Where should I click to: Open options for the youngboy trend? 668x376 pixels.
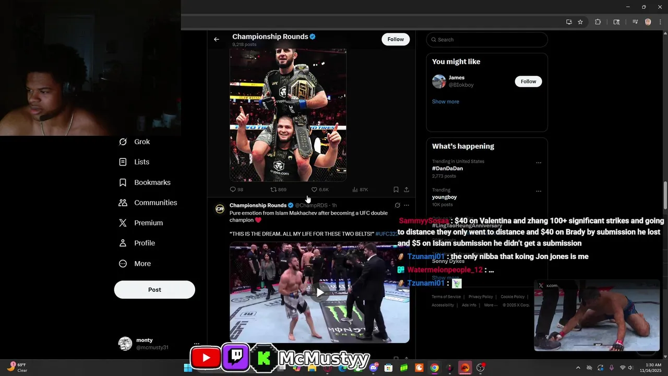tap(539, 191)
